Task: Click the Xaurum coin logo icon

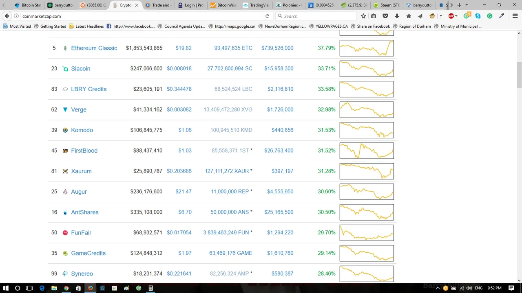Action: pyautogui.click(x=65, y=171)
